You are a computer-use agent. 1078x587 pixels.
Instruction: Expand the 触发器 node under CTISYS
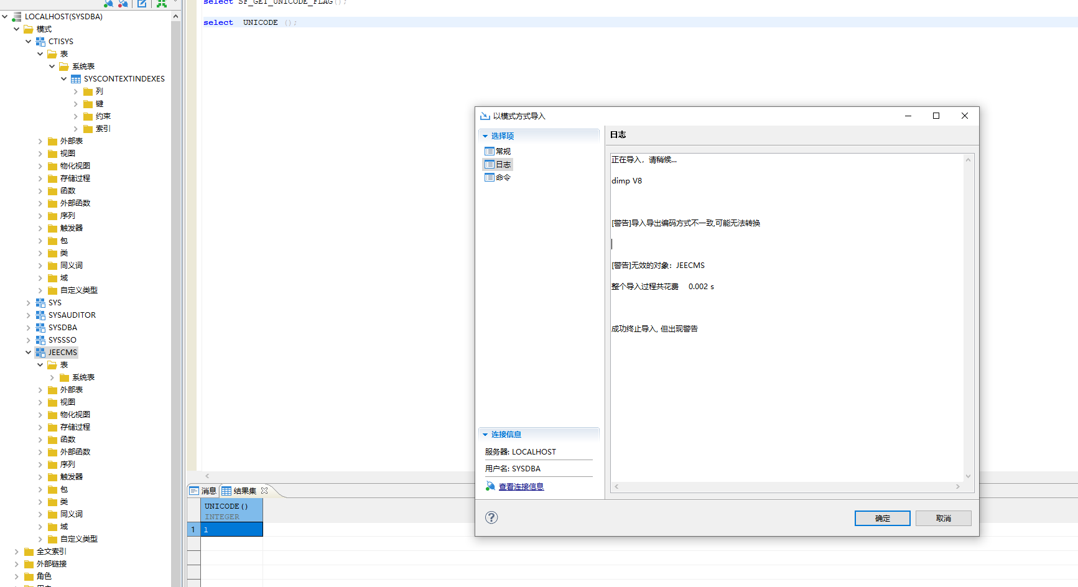click(40, 228)
